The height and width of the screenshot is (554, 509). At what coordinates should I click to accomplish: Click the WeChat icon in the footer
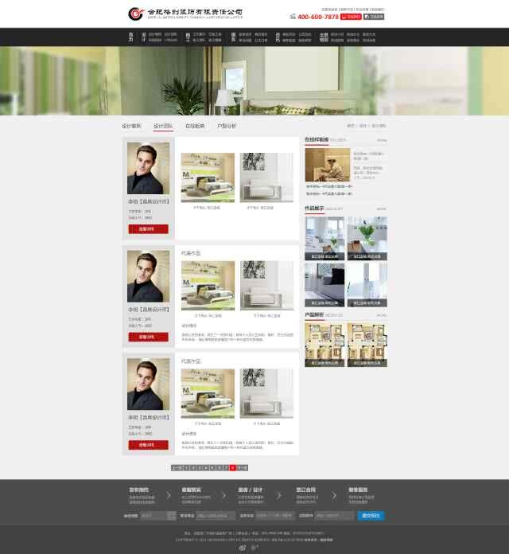click(x=254, y=547)
